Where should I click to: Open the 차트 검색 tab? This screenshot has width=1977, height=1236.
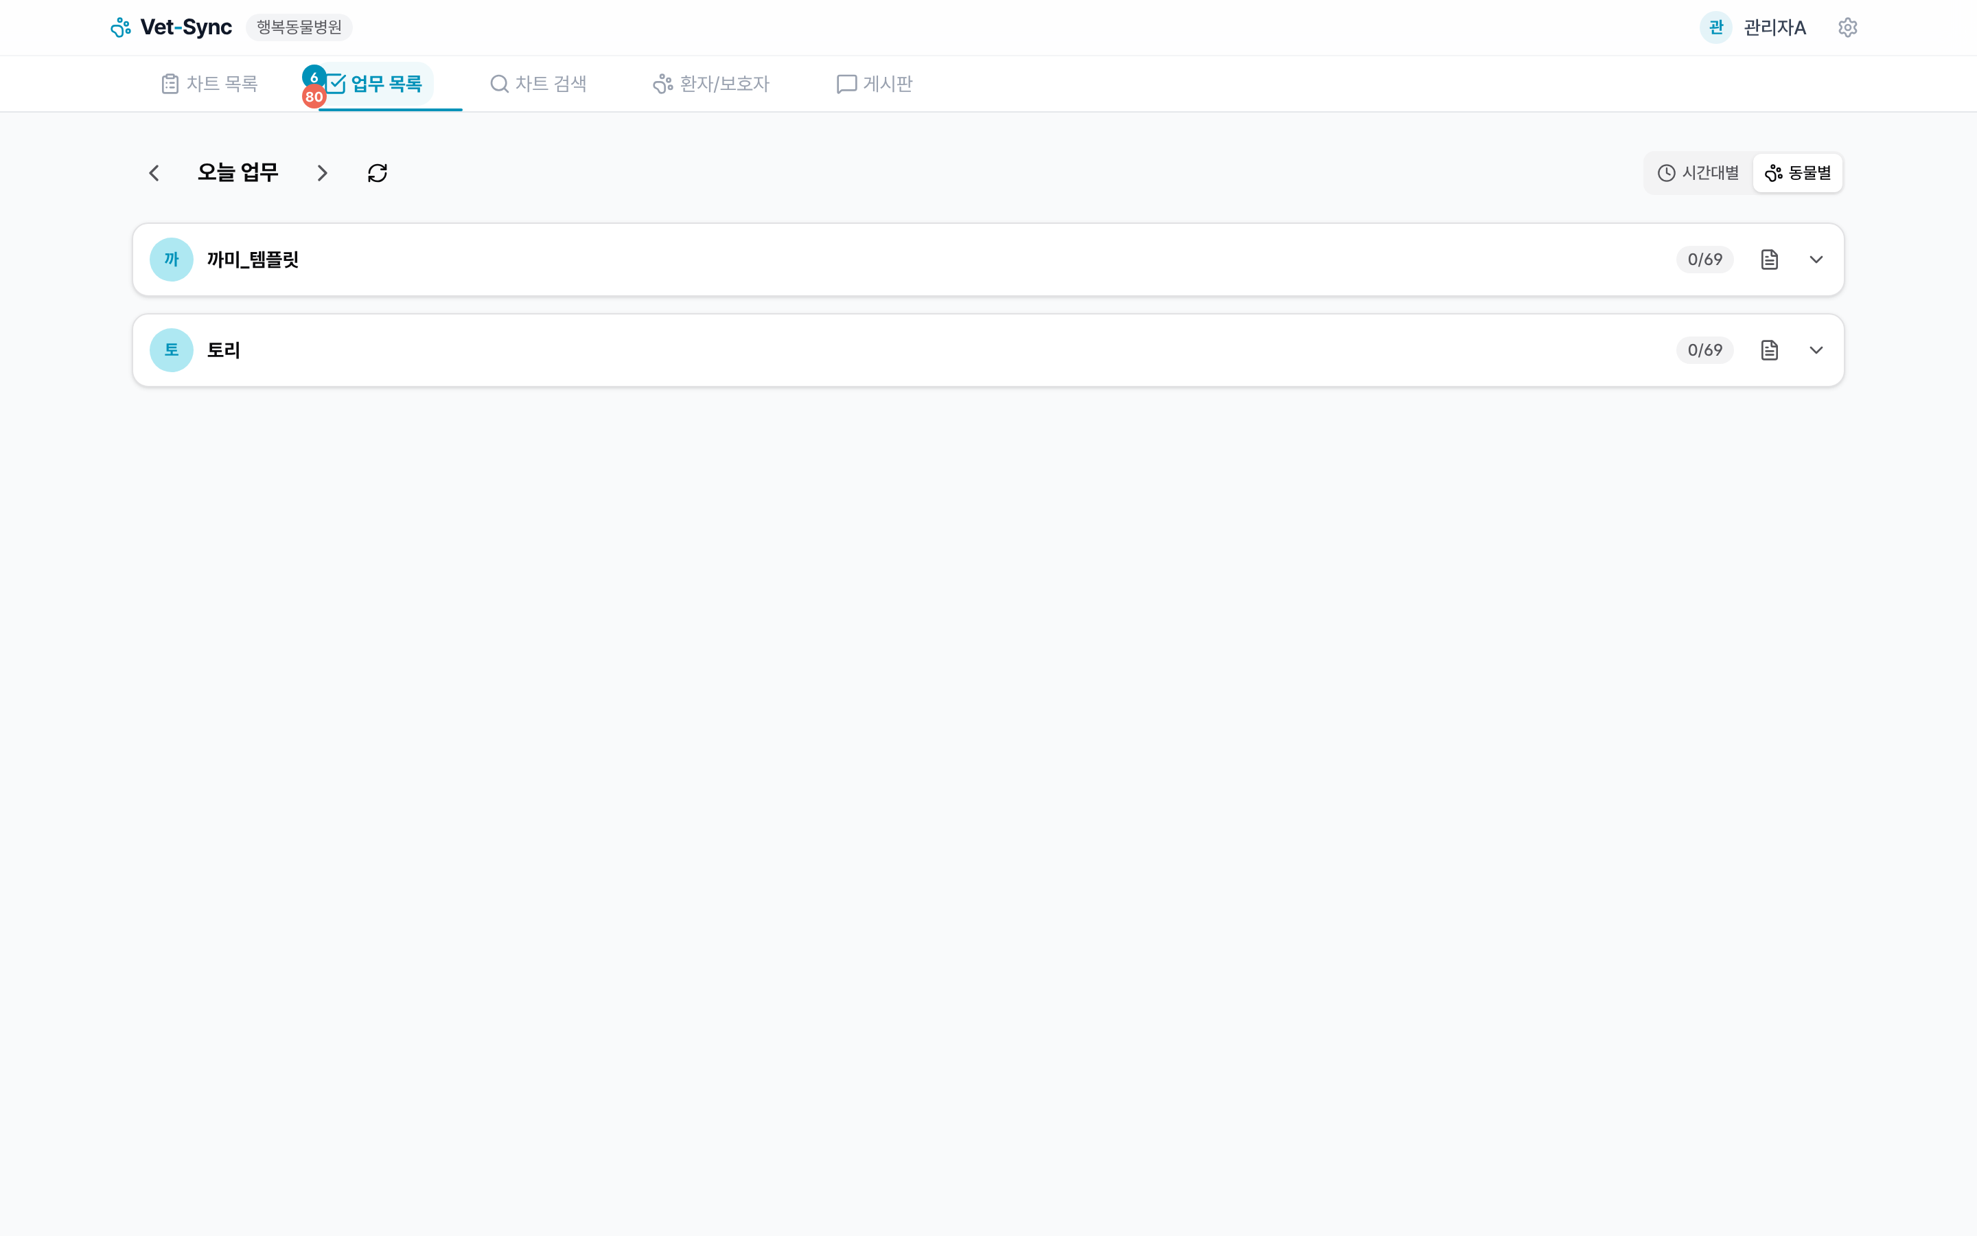tap(538, 84)
